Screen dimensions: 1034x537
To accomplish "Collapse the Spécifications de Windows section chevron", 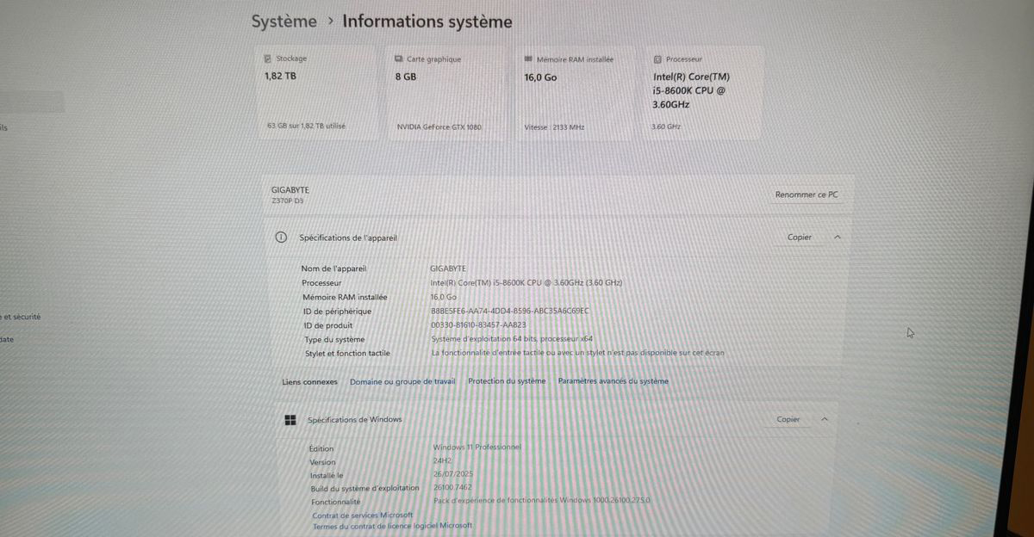I will click(825, 419).
